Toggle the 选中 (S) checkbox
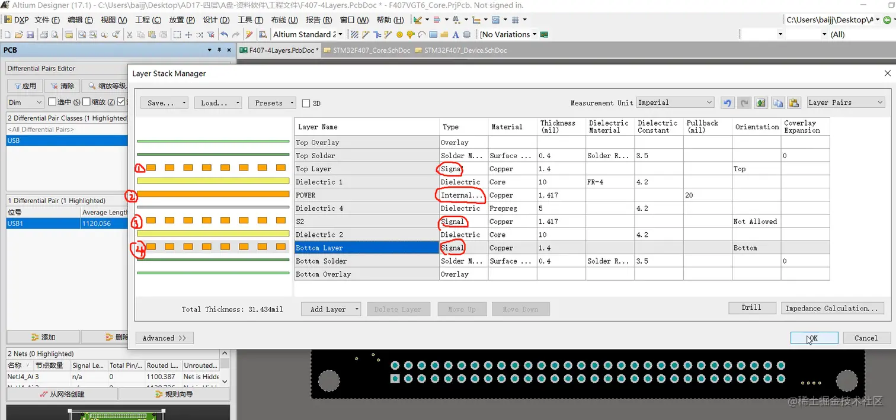 [52, 102]
